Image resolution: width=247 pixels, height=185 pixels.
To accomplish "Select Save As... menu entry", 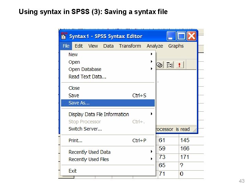I will pyautogui.click(x=108, y=103).
